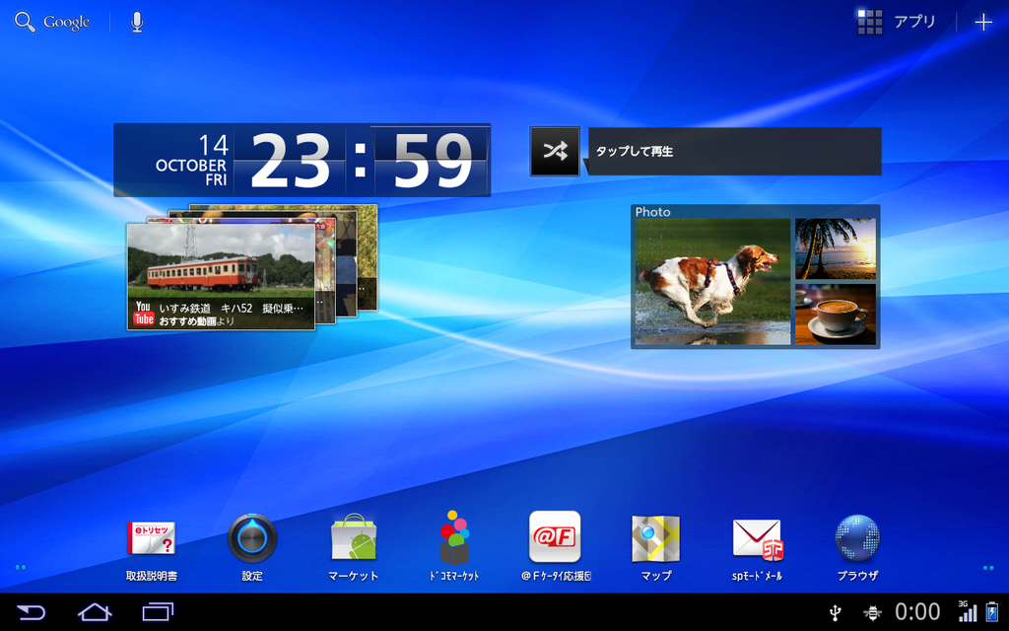Open the 取扱説明書 manual app

click(x=151, y=546)
